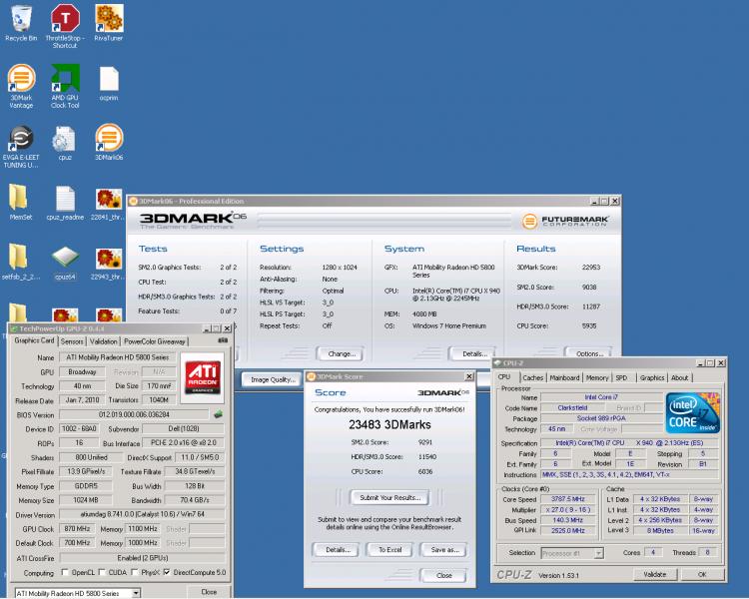Viewport: 749px width, 599px height.
Task: Switch to the Caches tab in CPU-Z
Action: pos(532,377)
